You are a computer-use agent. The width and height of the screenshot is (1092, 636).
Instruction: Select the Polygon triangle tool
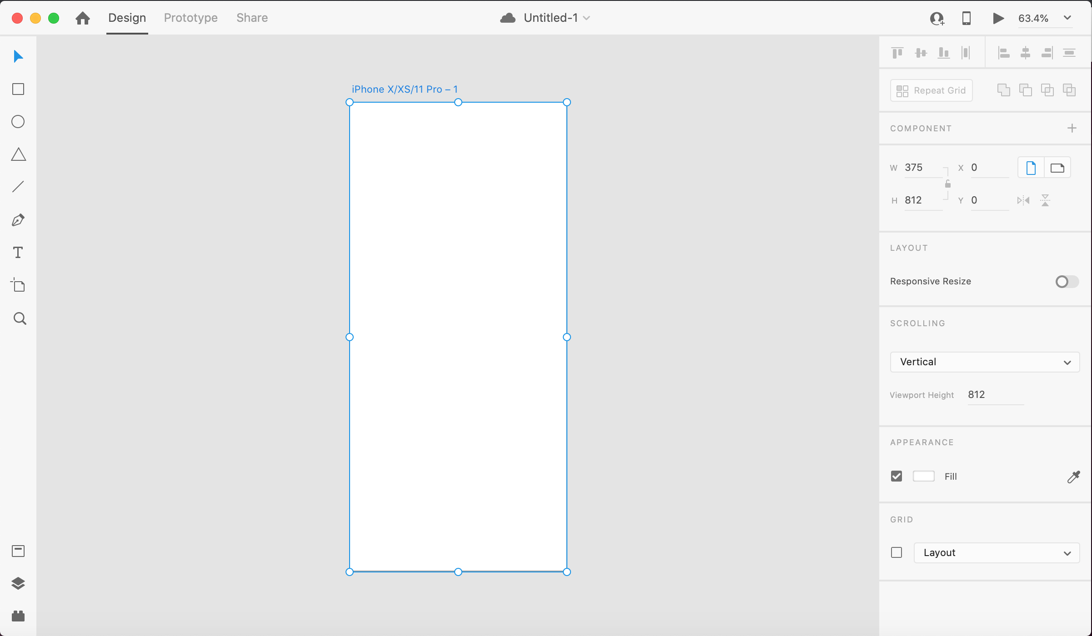[x=18, y=154]
